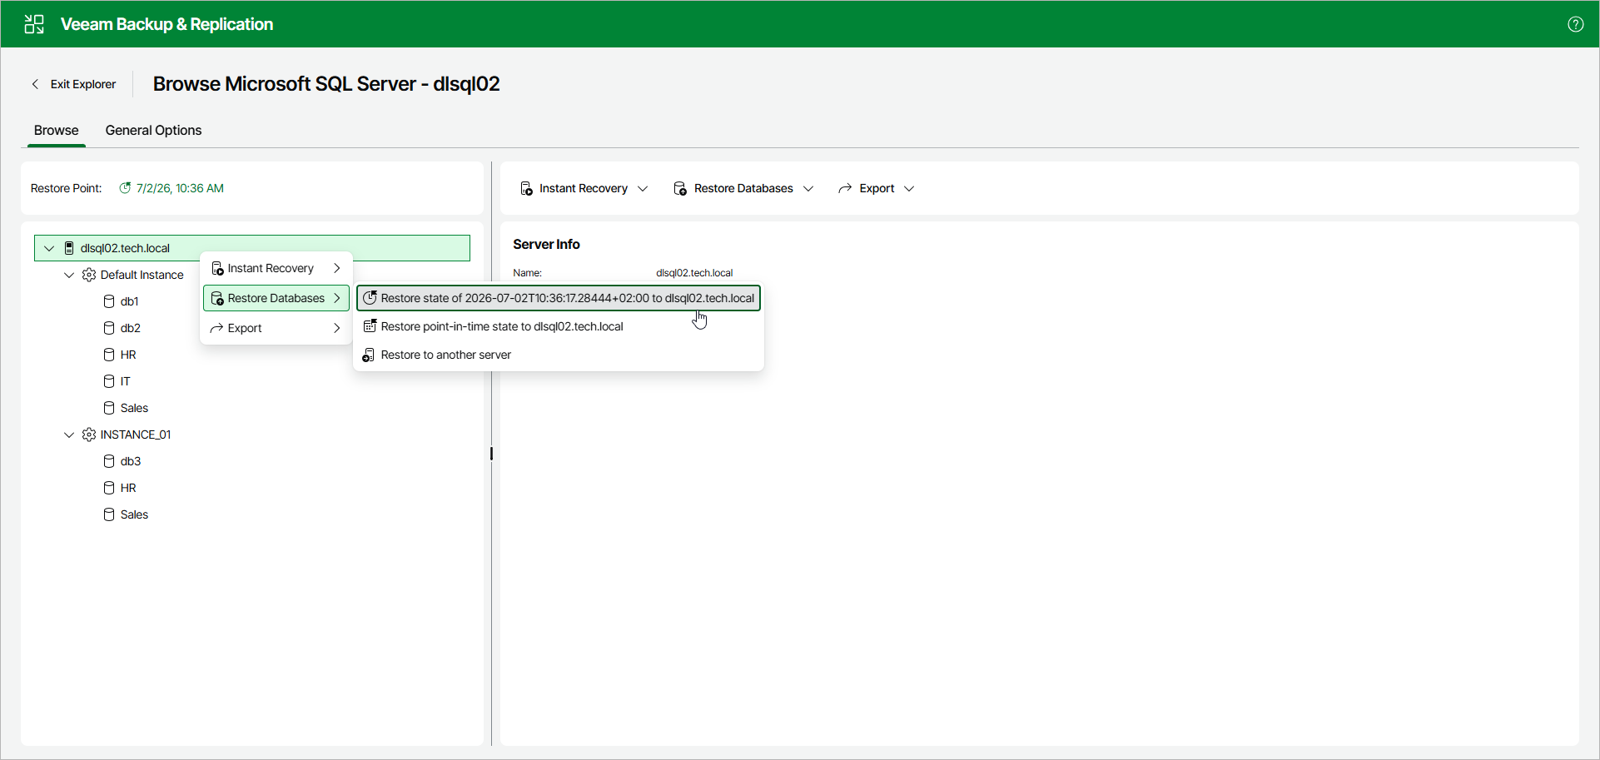The width and height of the screenshot is (1600, 760).
Task: Click the context menu Export arrow icon
Action: (216, 328)
